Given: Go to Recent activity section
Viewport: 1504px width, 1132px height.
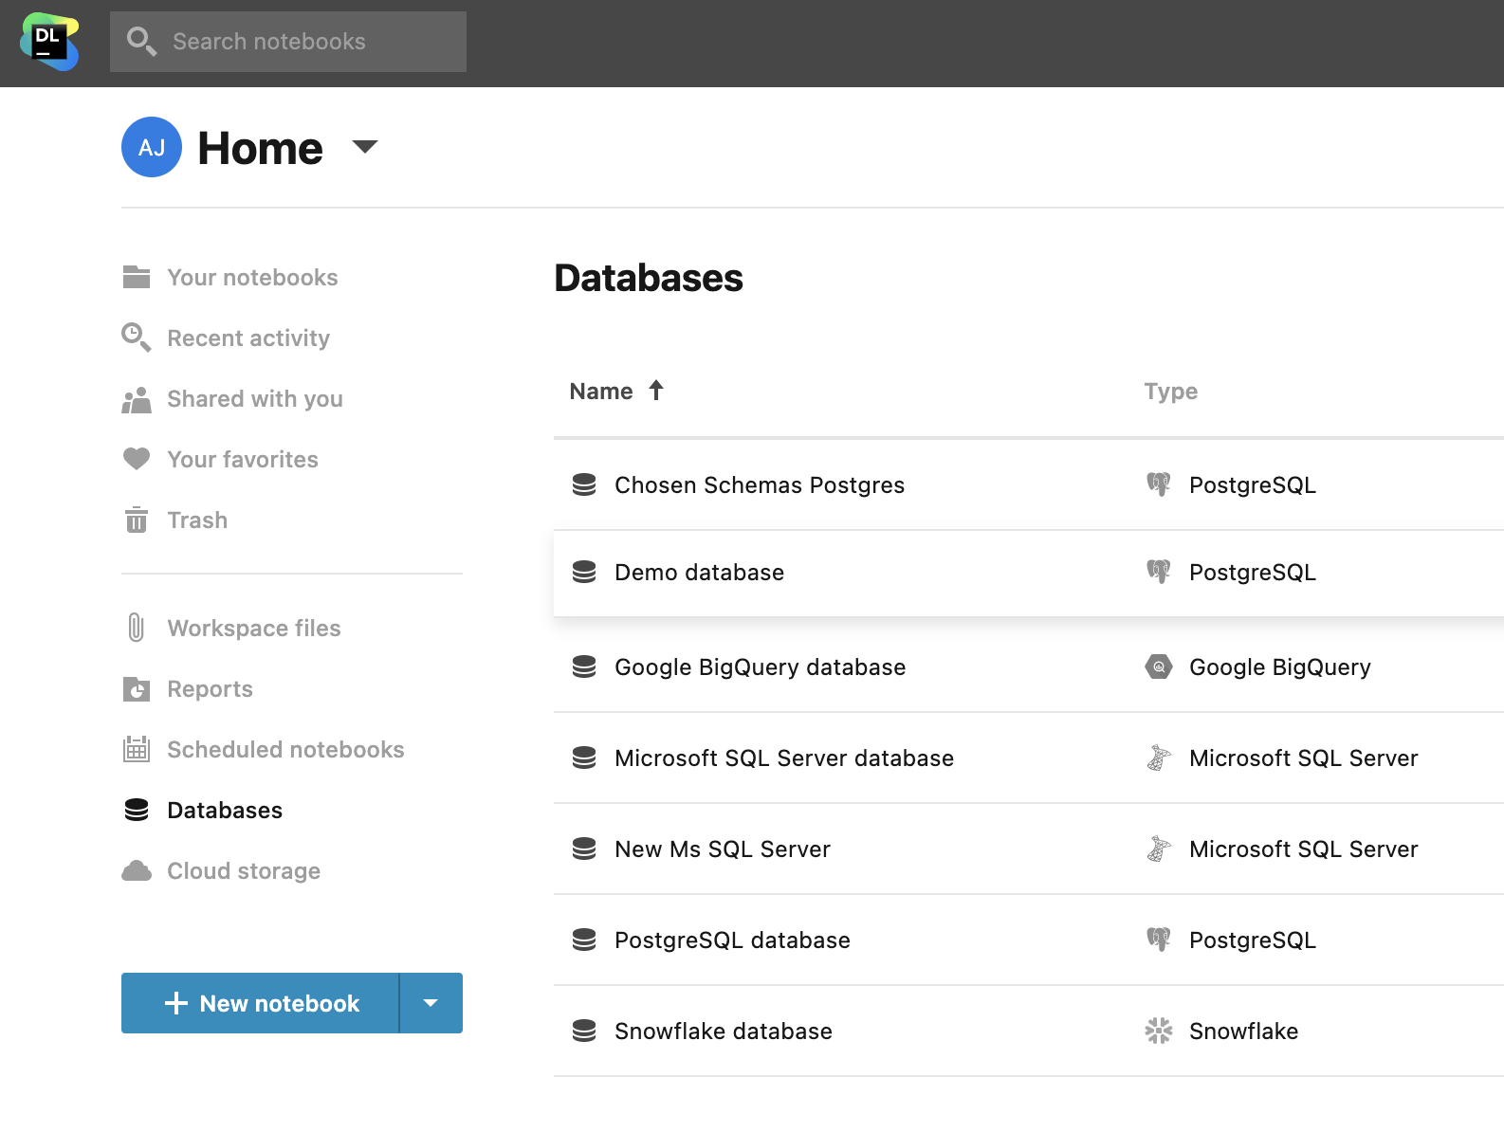Looking at the screenshot, I should 248,338.
